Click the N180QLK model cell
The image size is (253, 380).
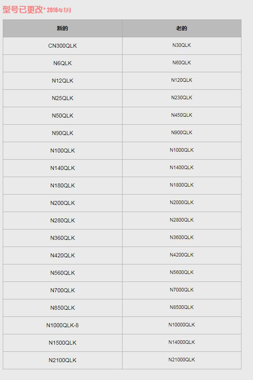[x=62, y=186]
